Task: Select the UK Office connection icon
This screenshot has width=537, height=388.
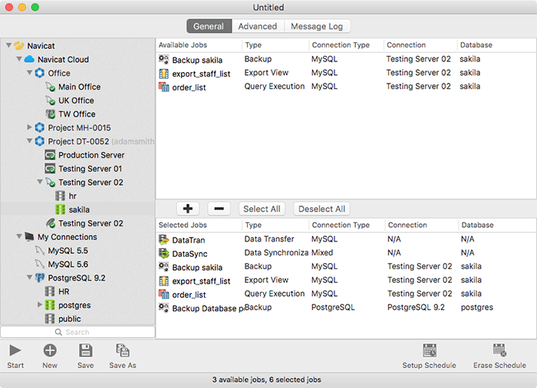Action: click(51, 100)
